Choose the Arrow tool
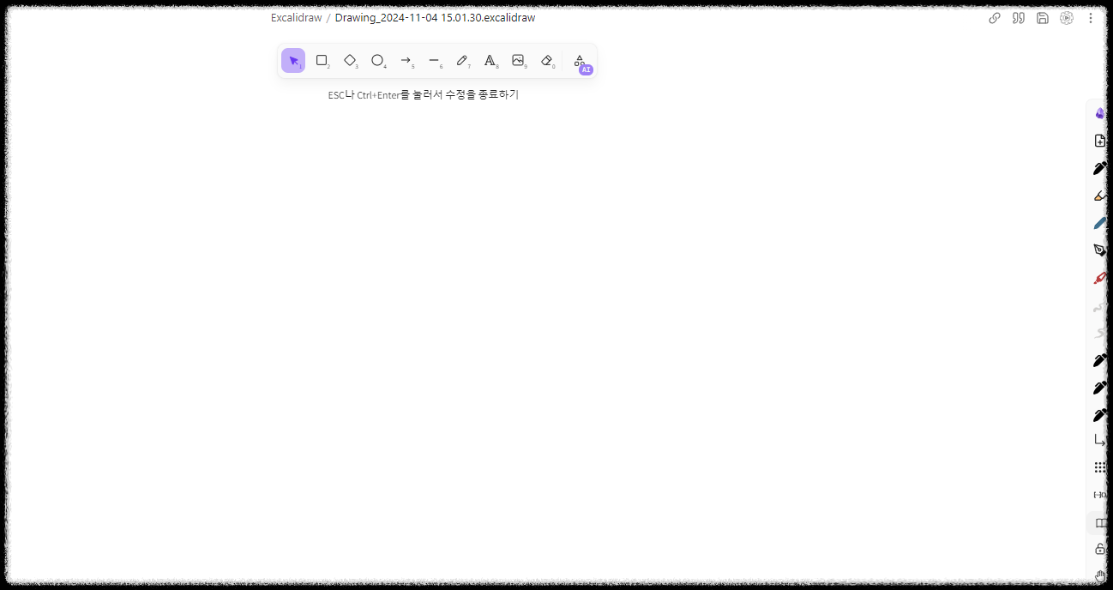Screen dimensions: 1113x590 (406, 60)
